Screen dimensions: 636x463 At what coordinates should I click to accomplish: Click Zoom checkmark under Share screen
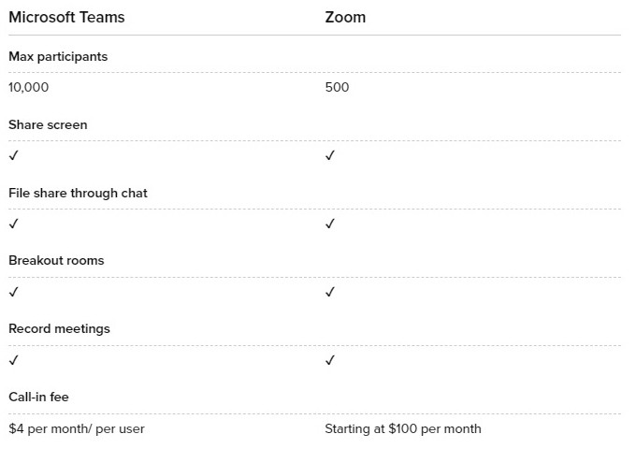330,155
